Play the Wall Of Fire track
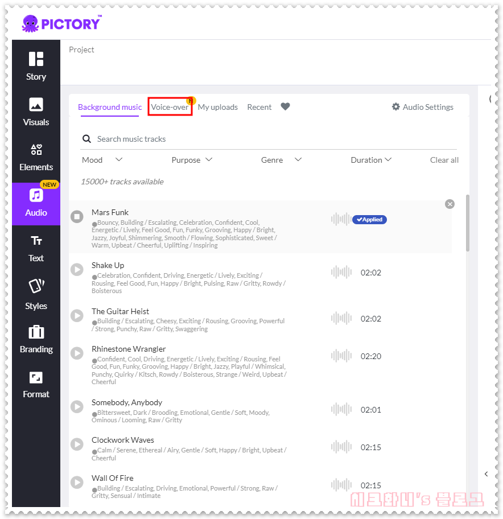Screen dimensions: 503x519 tap(77, 482)
